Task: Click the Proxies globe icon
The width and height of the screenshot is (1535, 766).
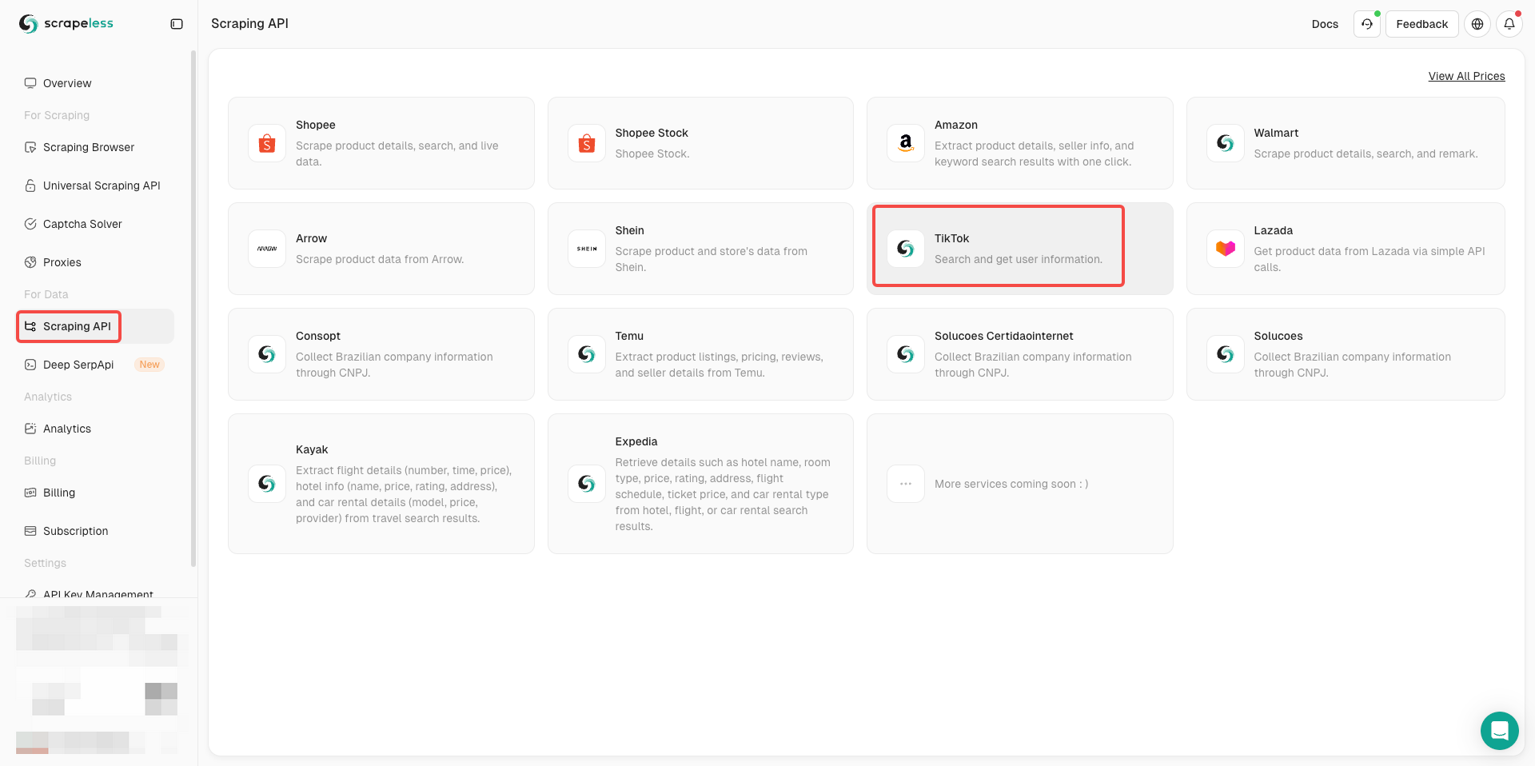Action: coord(30,262)
